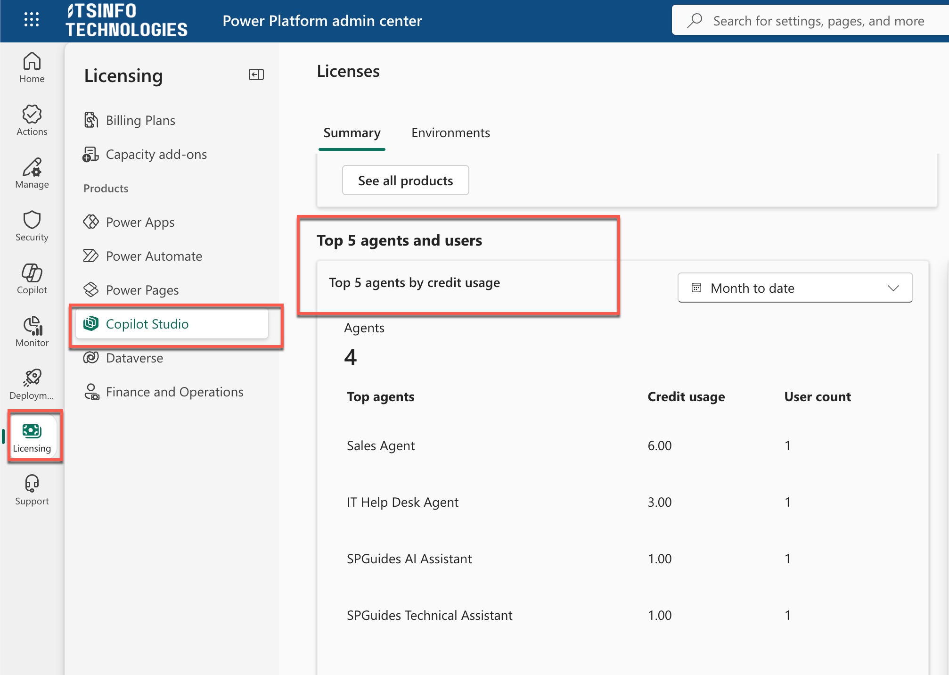
Task: Open the app launcher waffle icon
Action: coord(32,19)
